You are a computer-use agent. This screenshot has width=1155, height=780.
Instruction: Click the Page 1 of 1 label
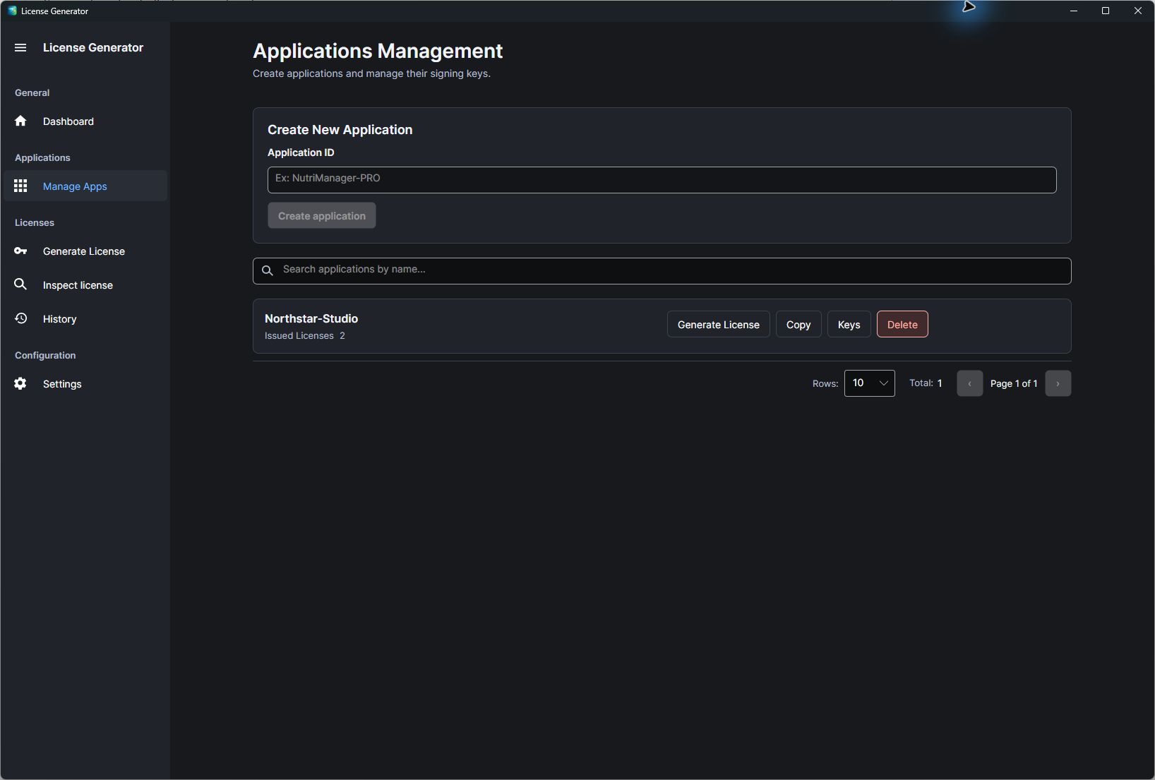coord(1014,384)
